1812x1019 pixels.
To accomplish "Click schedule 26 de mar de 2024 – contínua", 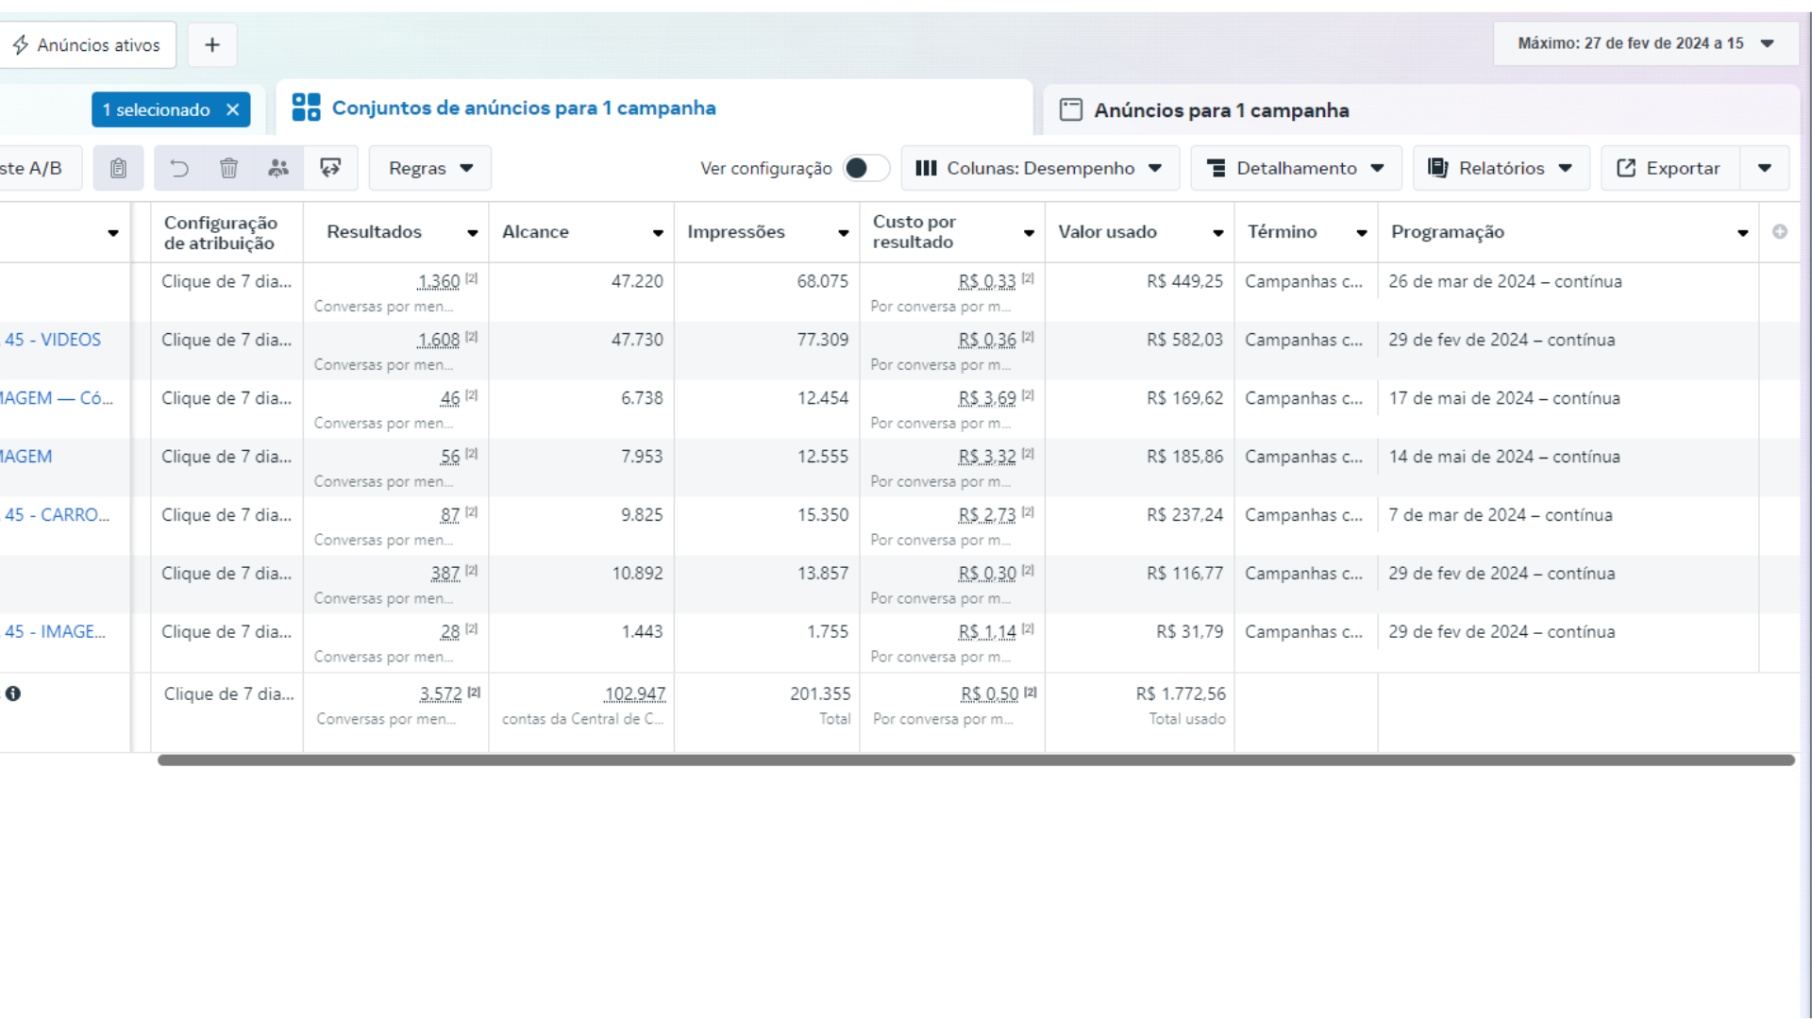I will point(1505,281).
